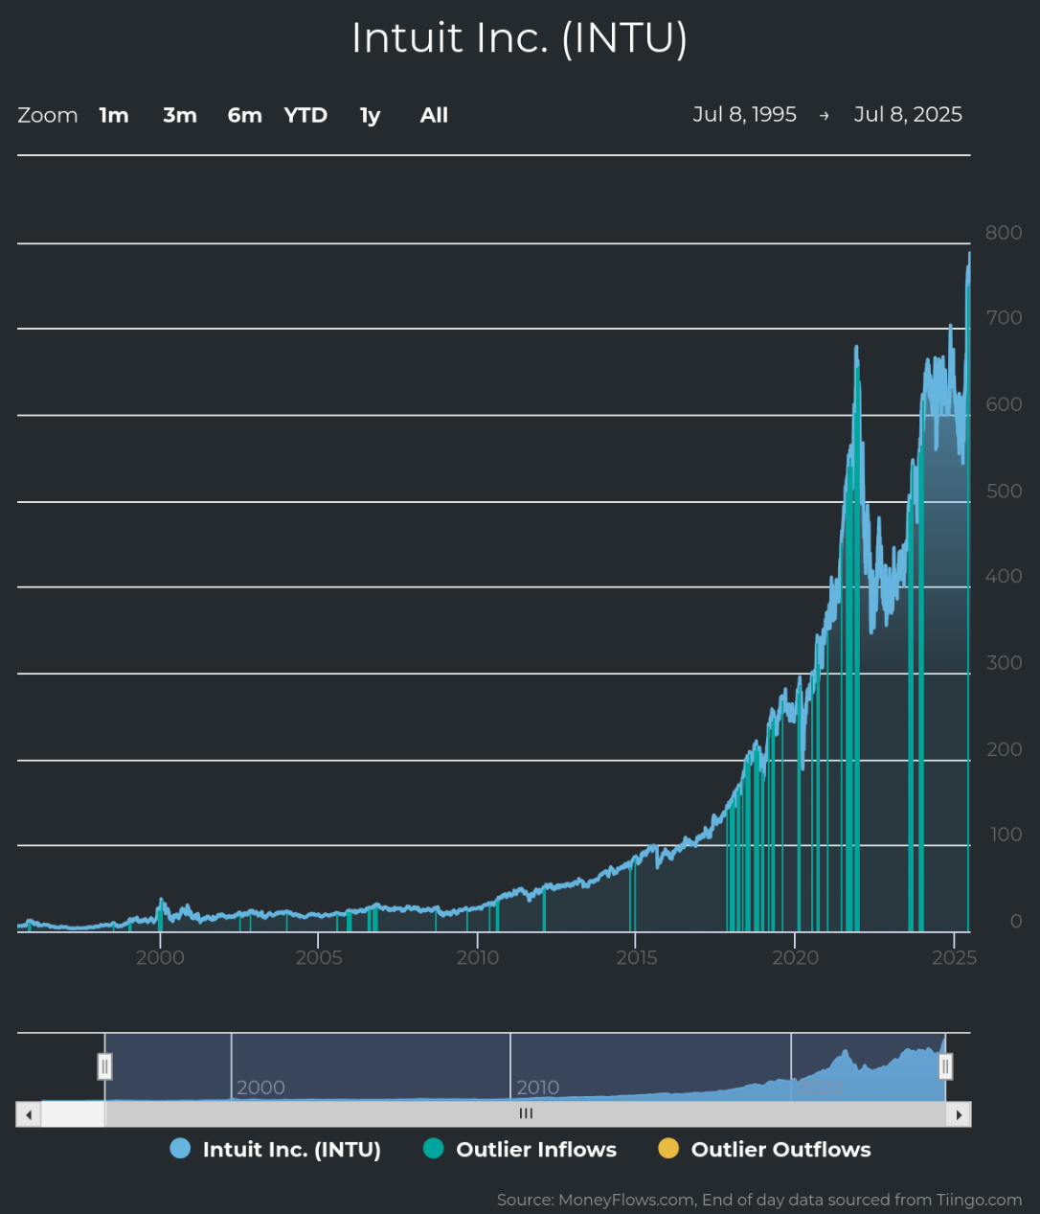Select the YTD zoom range
This screenshot has width=1040, height=1214.
306,115
